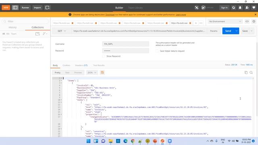258x145 pixels.
Task: Switch response view to Raw
Action: [67, 72]
